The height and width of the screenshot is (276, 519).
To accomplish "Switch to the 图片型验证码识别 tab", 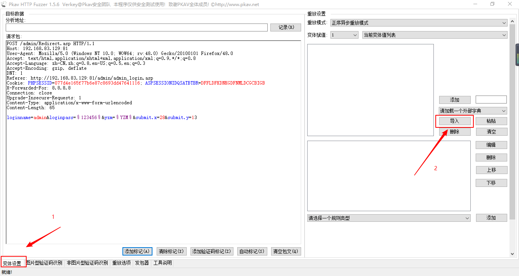I will click(44, 262).
